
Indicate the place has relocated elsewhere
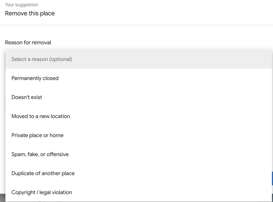tap(41, 116)
